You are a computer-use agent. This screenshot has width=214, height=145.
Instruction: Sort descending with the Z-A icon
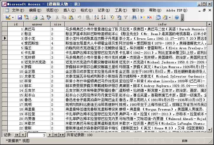pyautogui.click(x=103, y=17)
